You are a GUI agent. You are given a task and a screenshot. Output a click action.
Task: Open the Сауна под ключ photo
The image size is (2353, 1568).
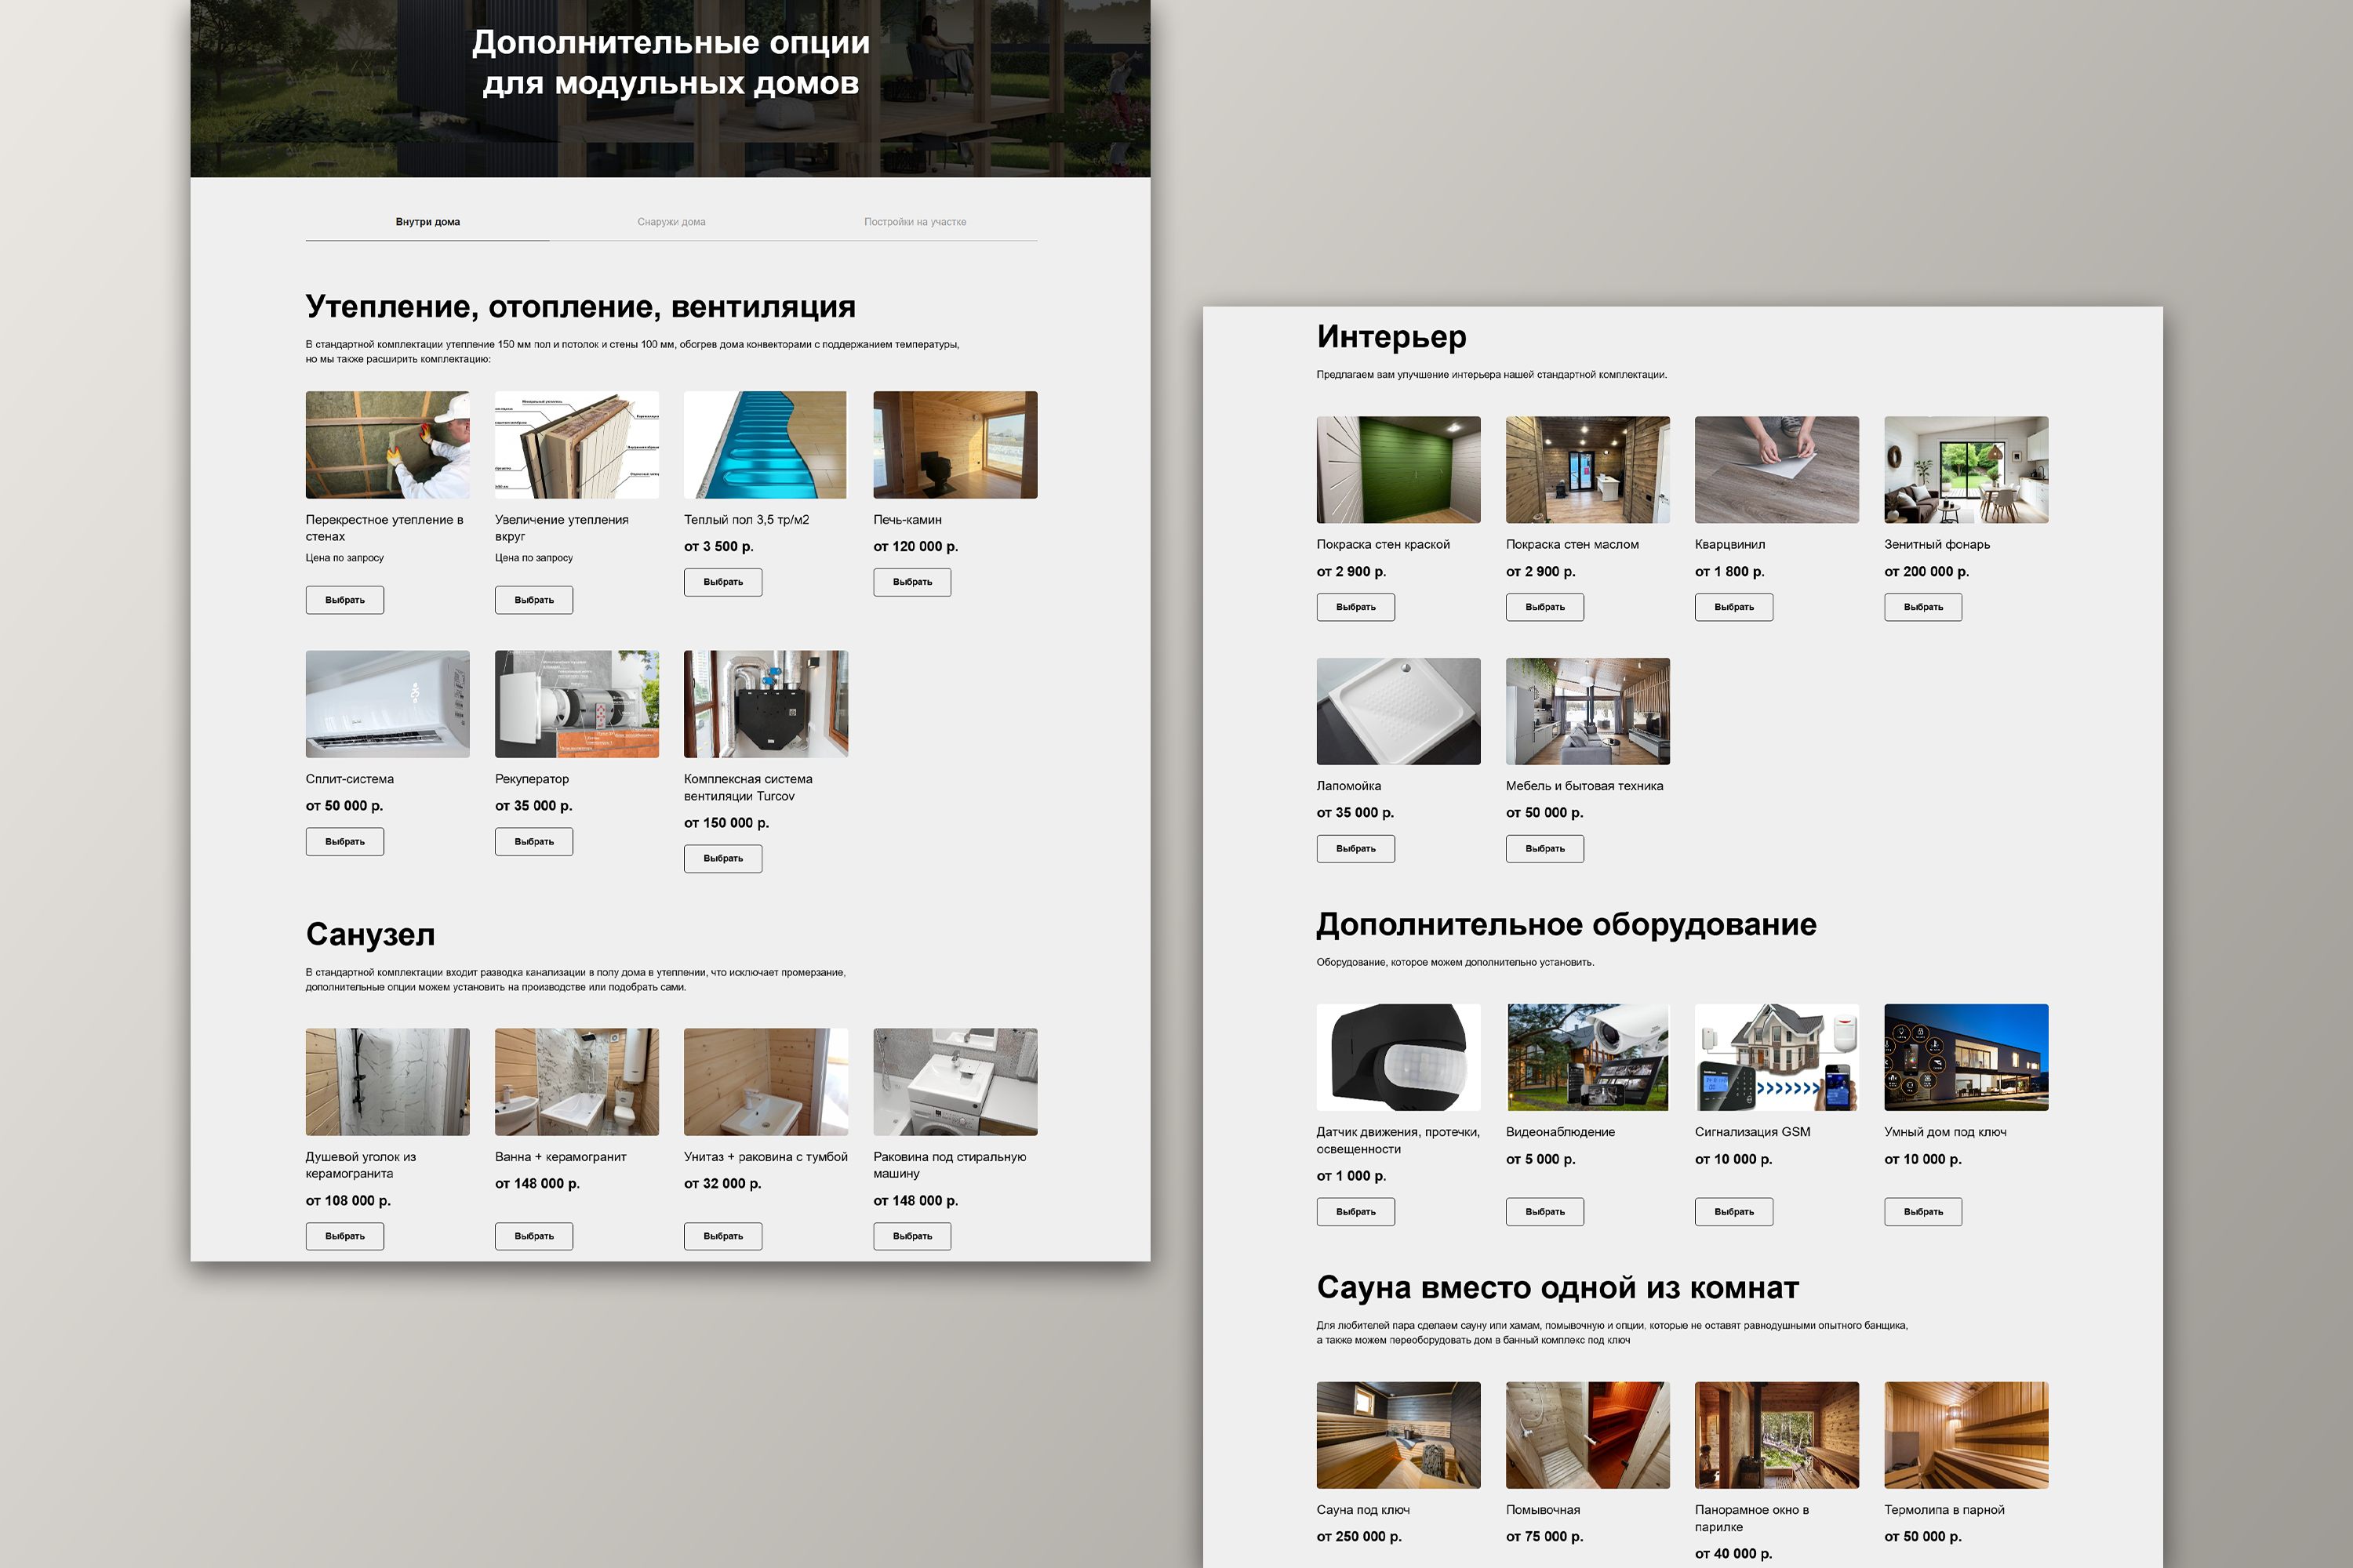click(x=1398, y=1435)
